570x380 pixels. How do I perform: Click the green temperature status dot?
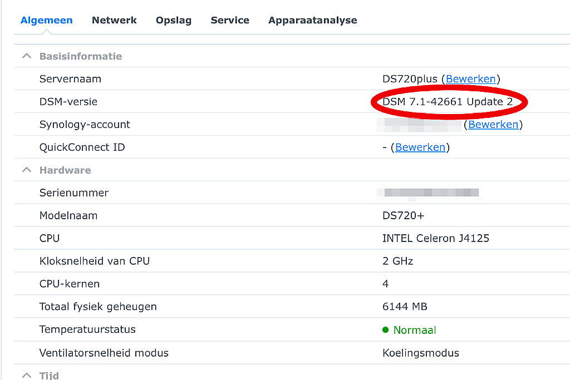(386, 330)
